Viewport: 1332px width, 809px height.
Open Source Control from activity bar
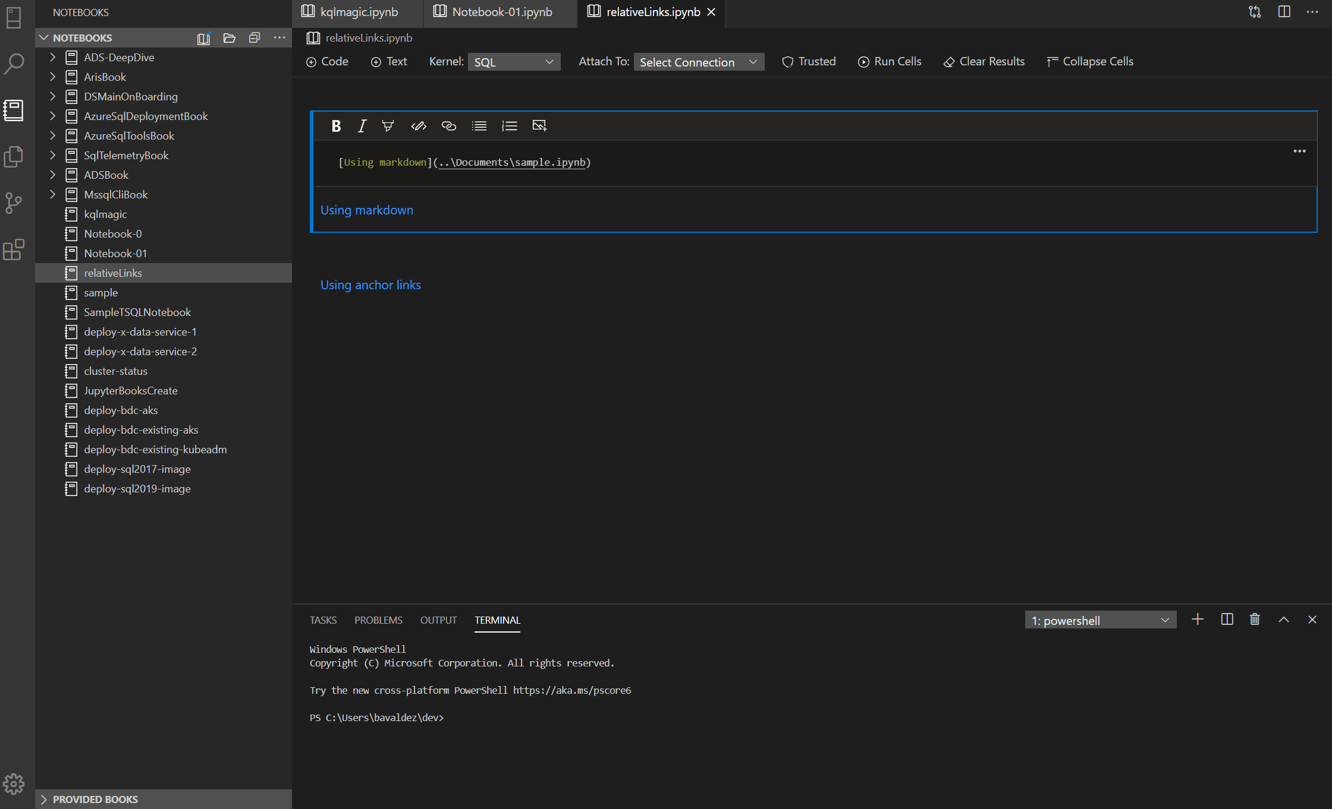coord(13,204)
